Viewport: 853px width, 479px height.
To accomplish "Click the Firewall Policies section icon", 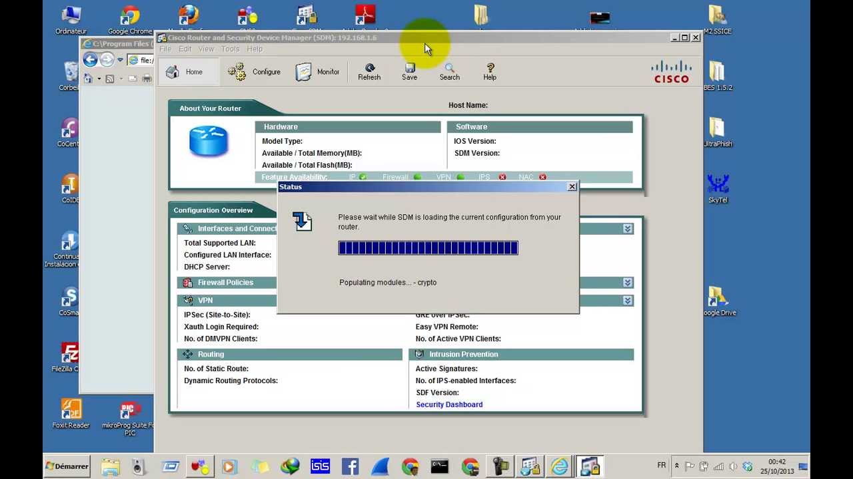I will pos(188,283).
